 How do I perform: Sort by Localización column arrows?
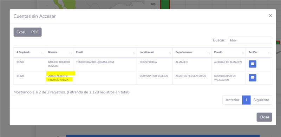pos(170,53)
